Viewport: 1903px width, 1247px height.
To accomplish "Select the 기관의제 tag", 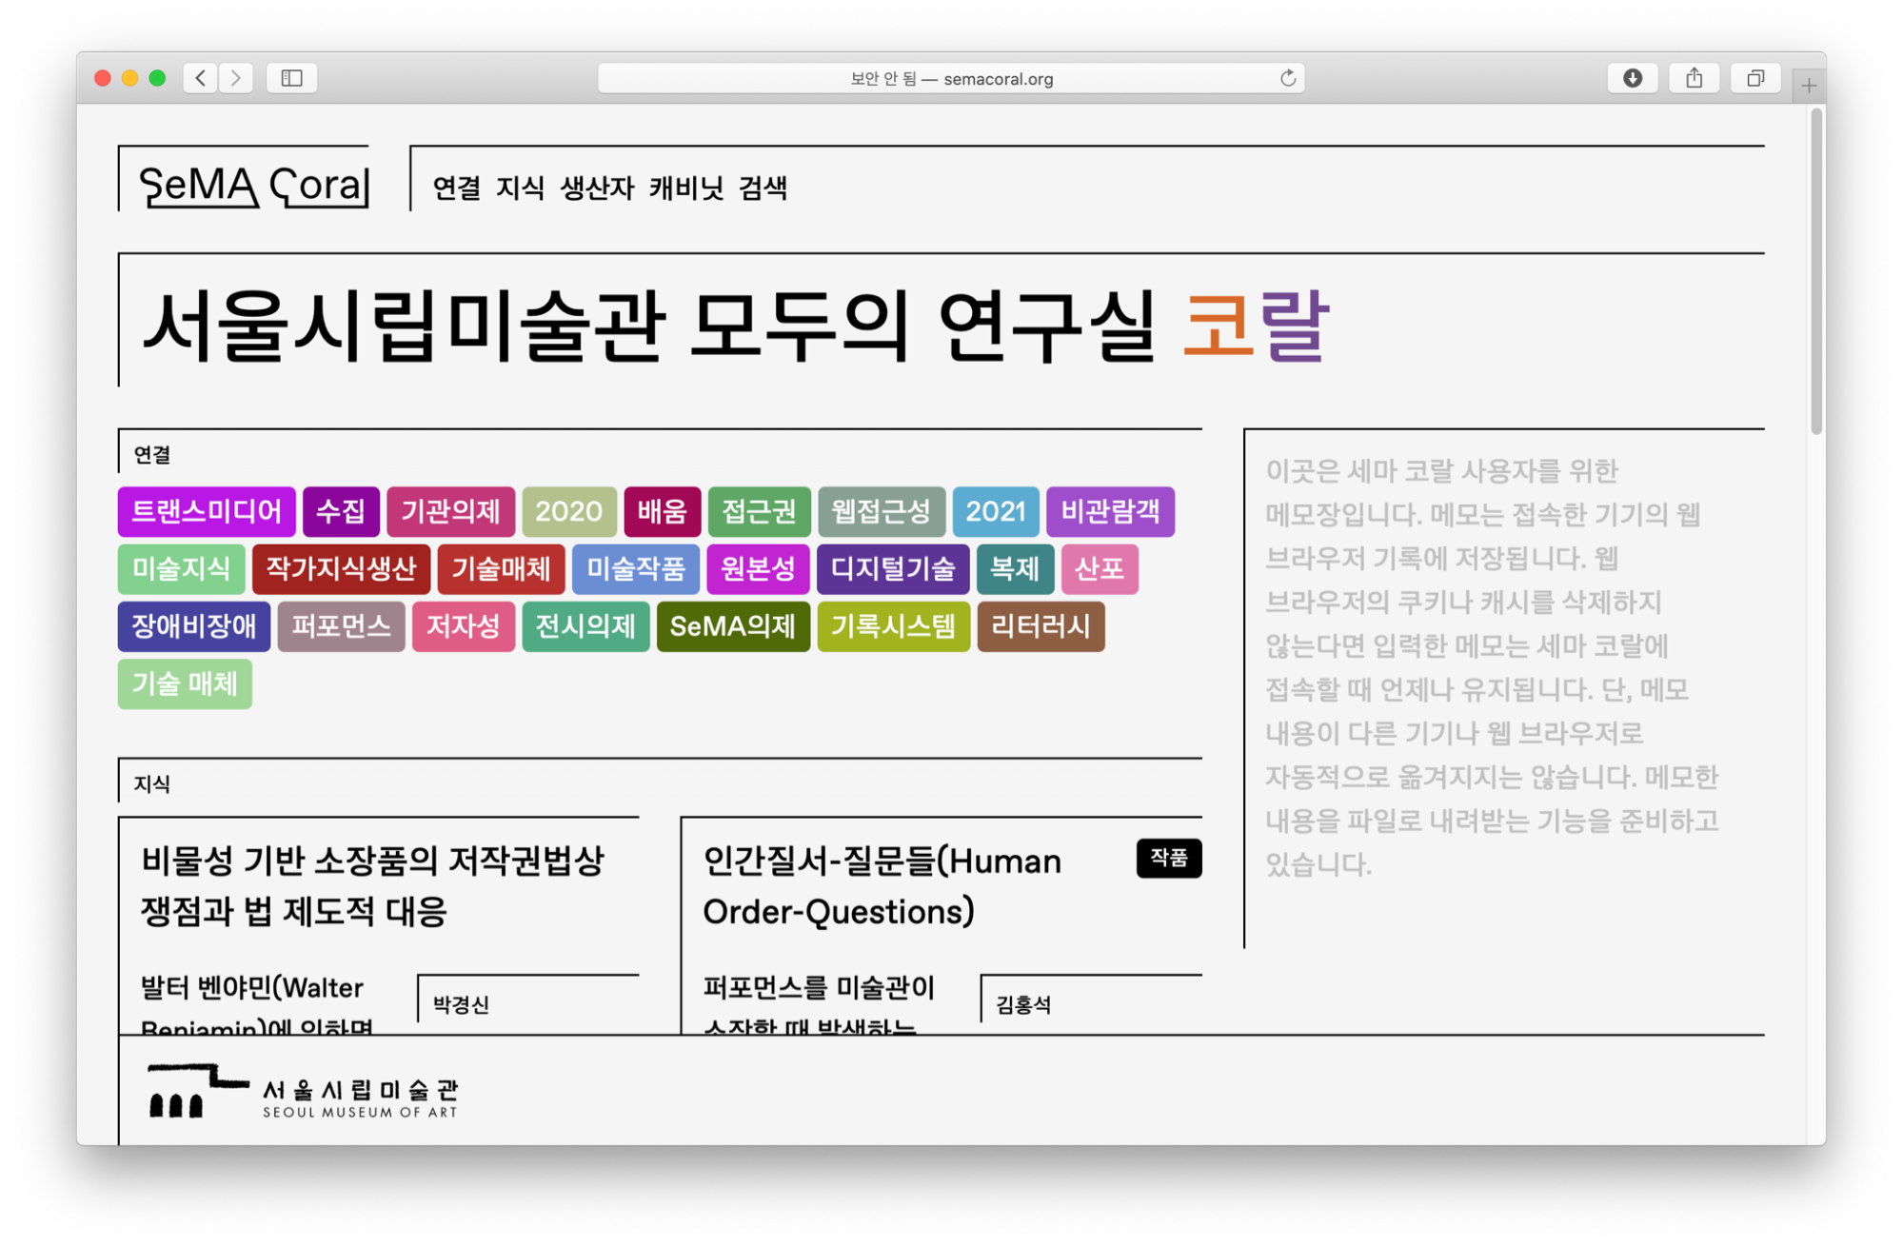I will pos(450,511).
